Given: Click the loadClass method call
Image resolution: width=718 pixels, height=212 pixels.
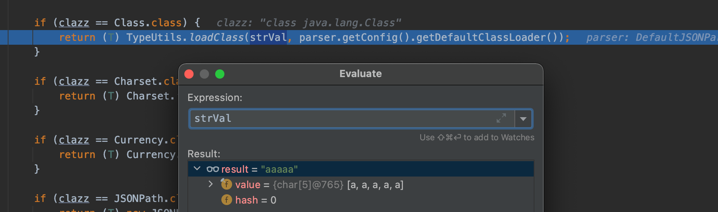Looking at the screenshot, I should coord(217,37).
